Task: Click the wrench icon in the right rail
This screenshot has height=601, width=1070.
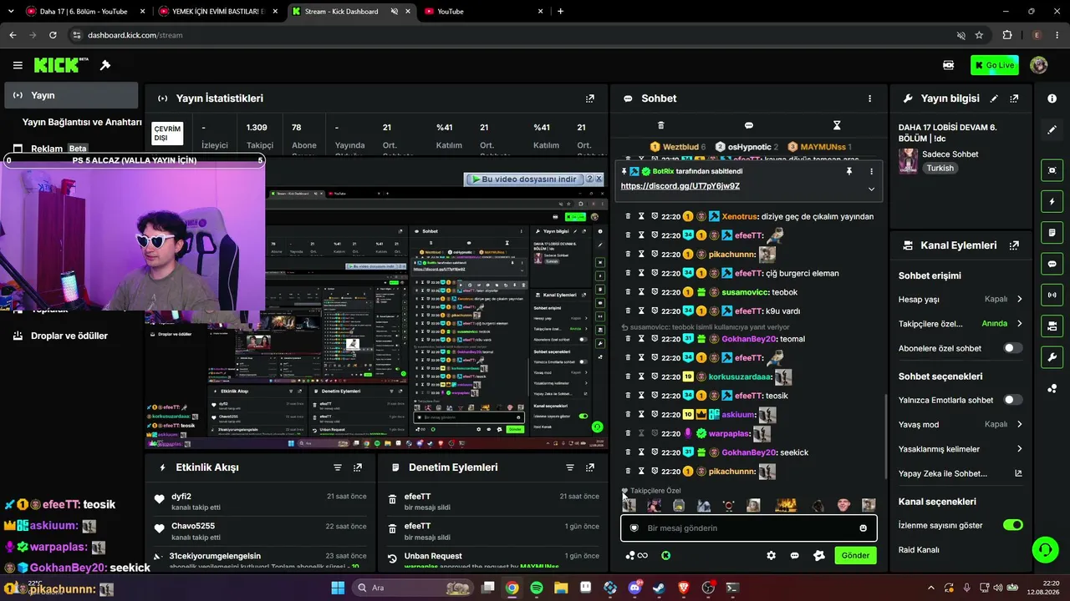Action: 1052,357
